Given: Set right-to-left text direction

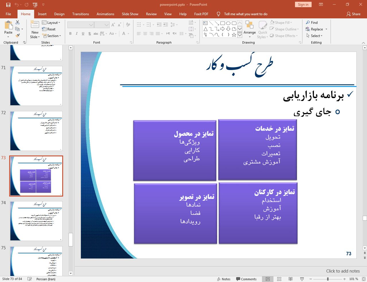Looking at the screenshot, I should (174, 34).
